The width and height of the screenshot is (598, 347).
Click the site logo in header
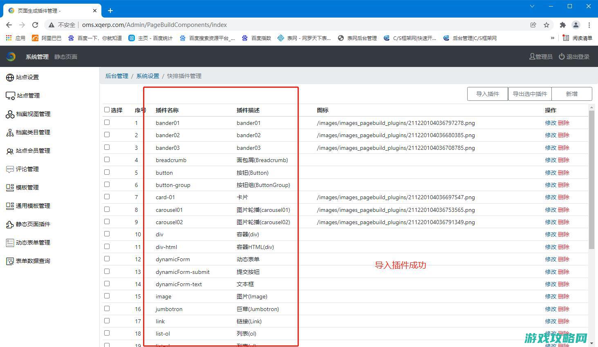pyautogui.click(x=11, y=57)
